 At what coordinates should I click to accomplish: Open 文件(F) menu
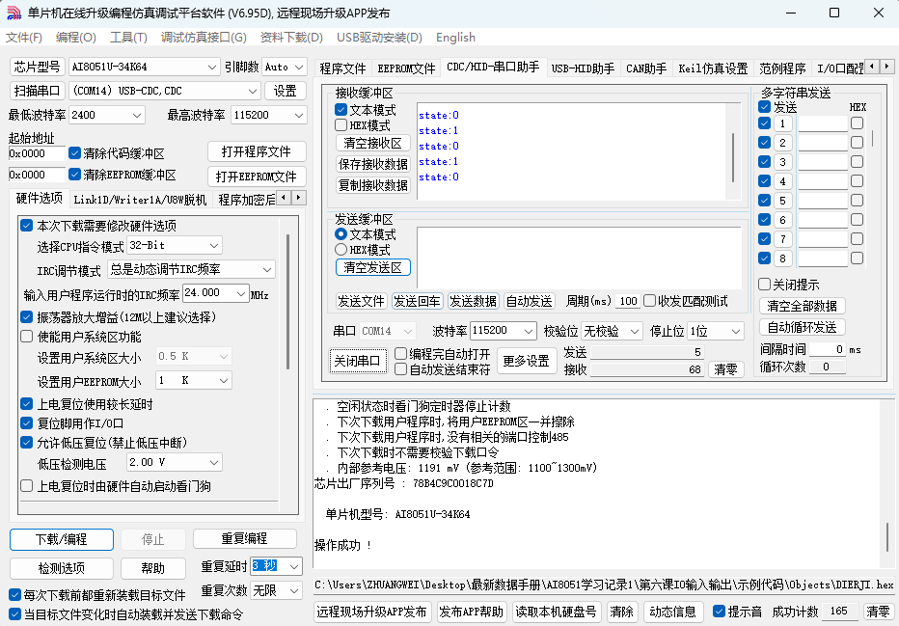24,38
